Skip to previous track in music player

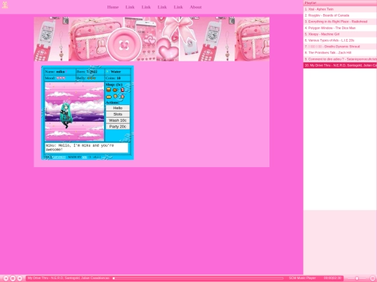6,278
